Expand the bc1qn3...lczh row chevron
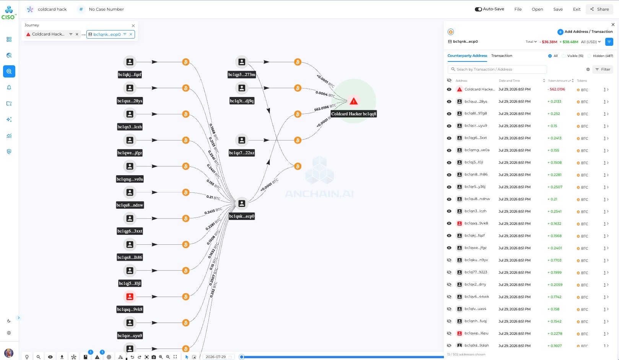The height and width of the screenshot is (360, 619). pos(608,212)
